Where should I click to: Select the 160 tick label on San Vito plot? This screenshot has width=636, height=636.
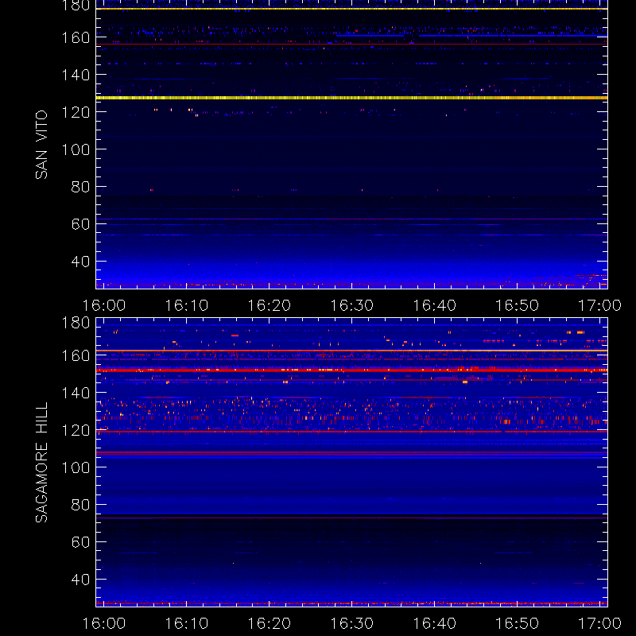(76, 37)
